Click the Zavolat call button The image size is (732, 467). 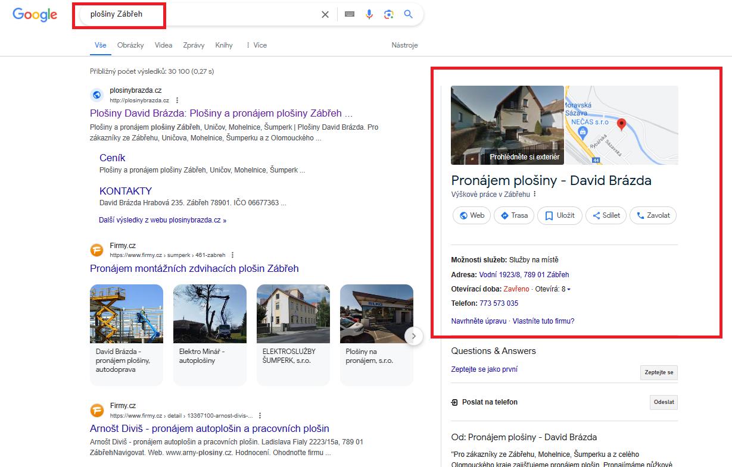click(x=653, y=215)
